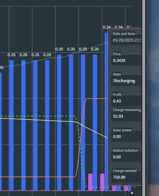
Task: Click the "State" field label
Action: pos(117,74)
